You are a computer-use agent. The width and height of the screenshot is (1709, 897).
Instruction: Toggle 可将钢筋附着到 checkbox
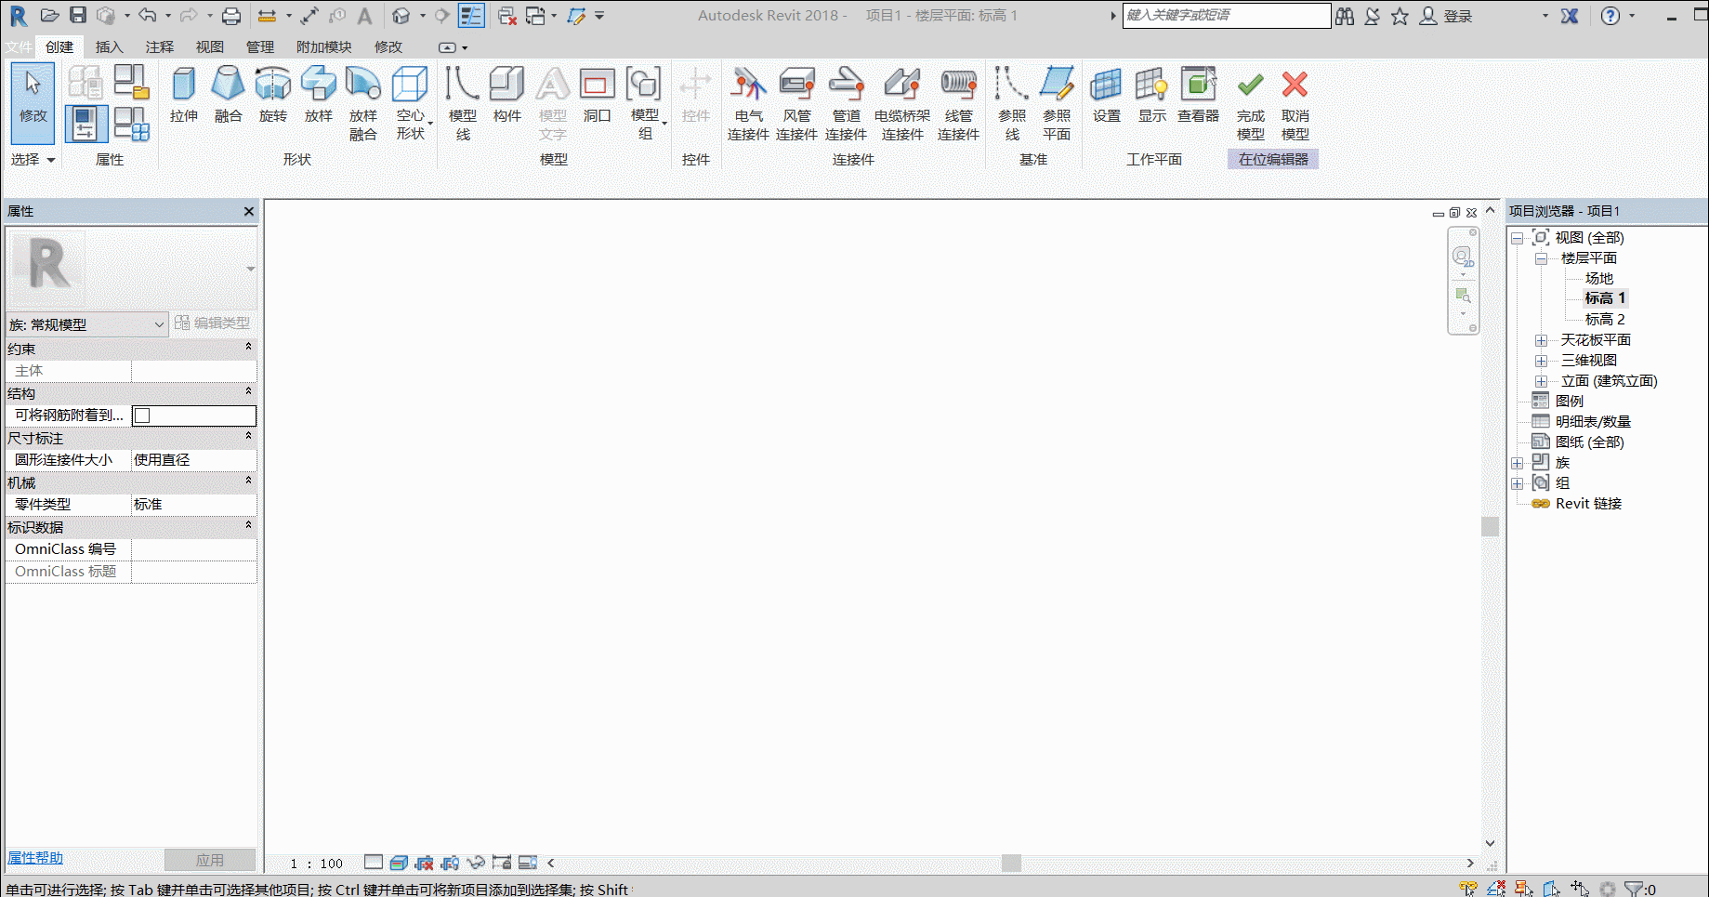[x=142, y=416]
